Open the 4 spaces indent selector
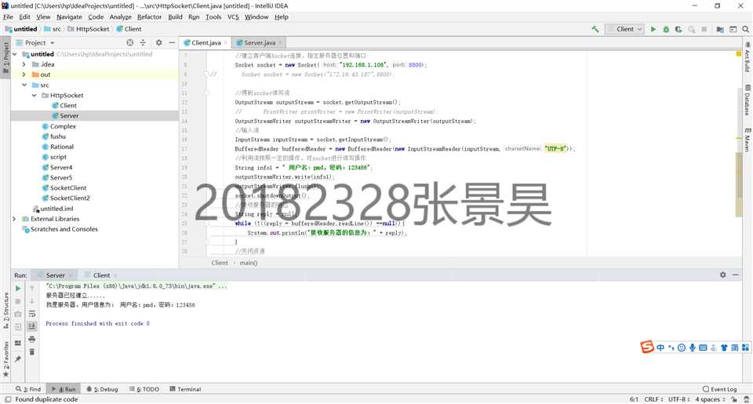 [710, 399]
